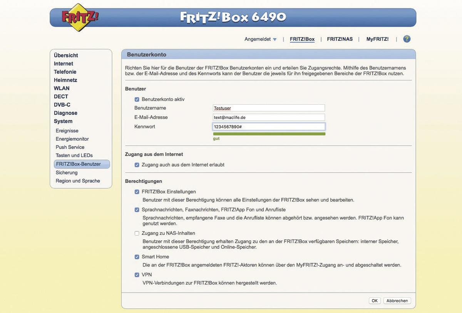Go to Tasten und LEDs submenu

click(x=74, y=156)
